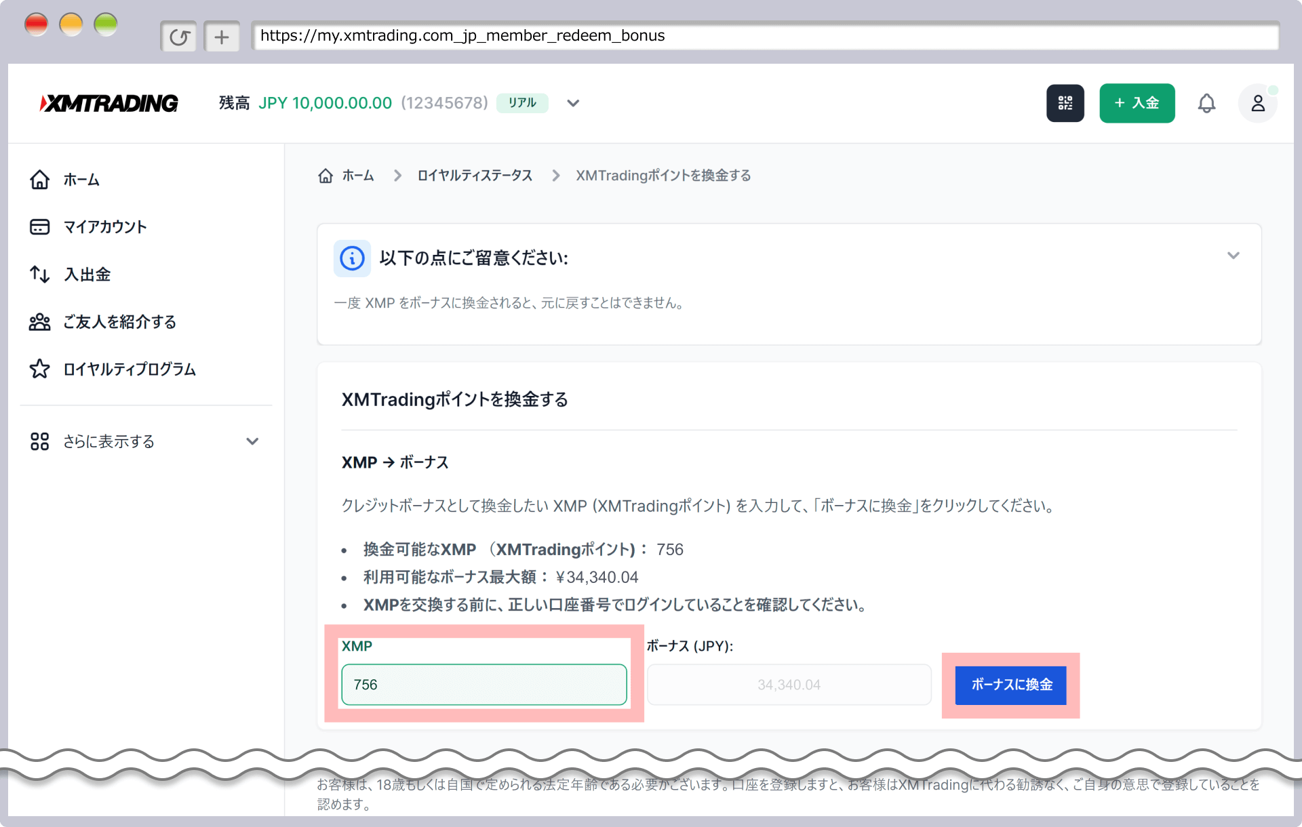Open the account profile icon
Image resolution: width=1302 pixels, height=827 pixels.
tap(1258, 103)
